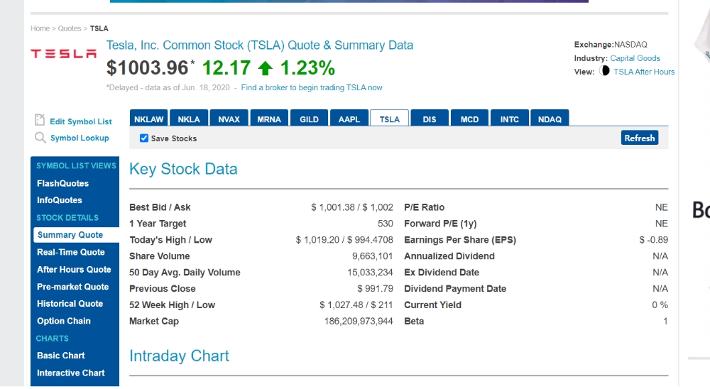Click the Tesla logo image

pyautogui.click(x=63, y=54)
